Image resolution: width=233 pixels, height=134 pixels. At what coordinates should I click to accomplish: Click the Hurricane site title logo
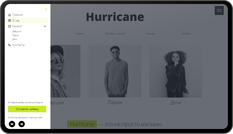115,17
